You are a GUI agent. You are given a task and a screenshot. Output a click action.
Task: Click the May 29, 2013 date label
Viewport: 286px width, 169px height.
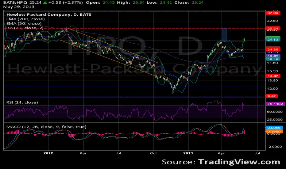[19, 7]
